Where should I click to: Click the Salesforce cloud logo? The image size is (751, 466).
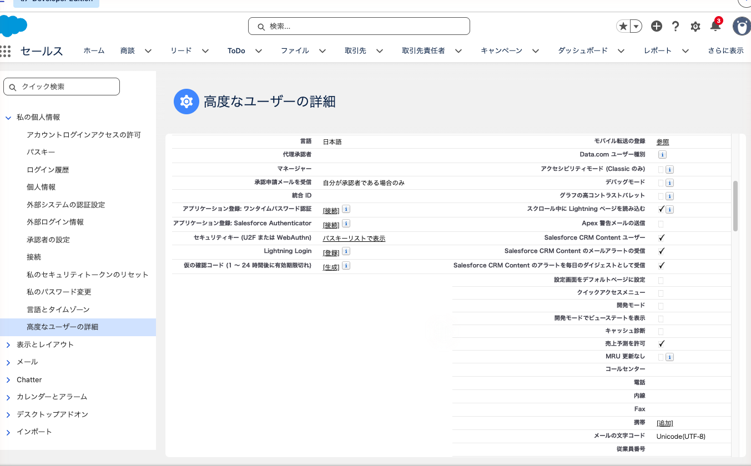tap(13, 27)
